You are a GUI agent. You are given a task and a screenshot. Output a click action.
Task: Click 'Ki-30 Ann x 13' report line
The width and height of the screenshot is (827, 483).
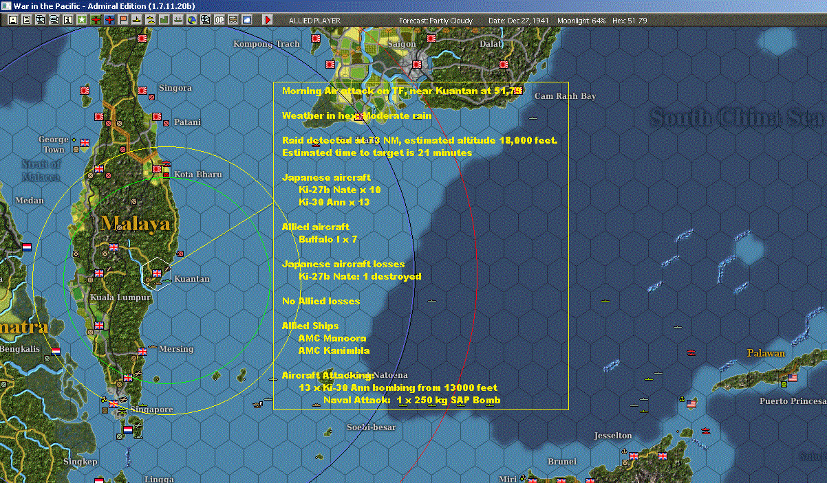point(334,202)
